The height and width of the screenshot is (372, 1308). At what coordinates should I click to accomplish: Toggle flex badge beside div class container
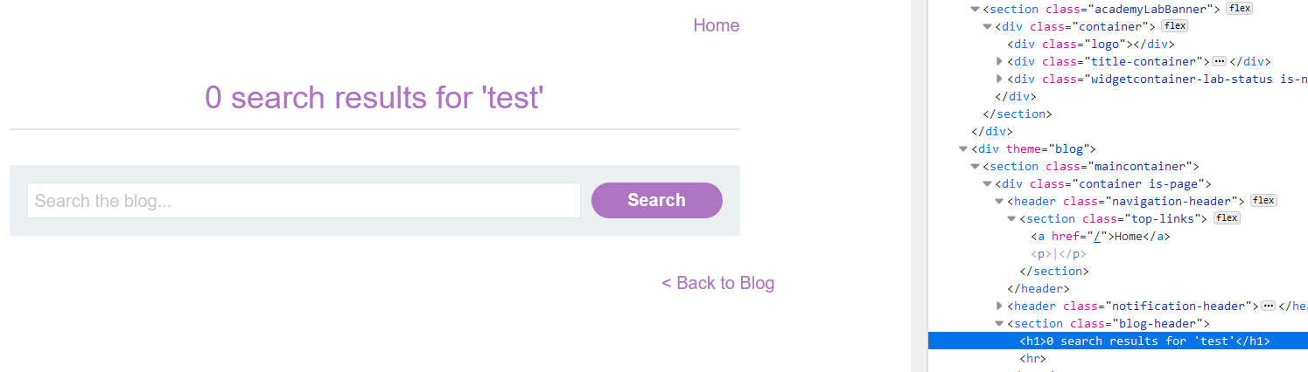1174,26
